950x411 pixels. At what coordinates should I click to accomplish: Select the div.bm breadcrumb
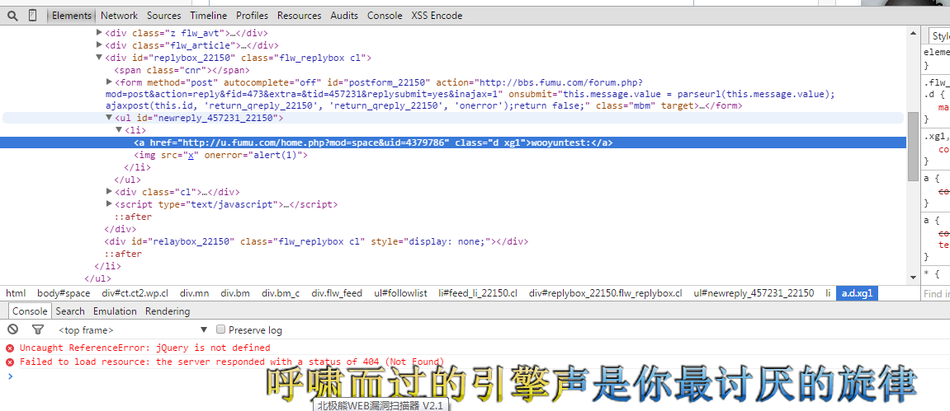pyautogui.click(x=235, y=293)
